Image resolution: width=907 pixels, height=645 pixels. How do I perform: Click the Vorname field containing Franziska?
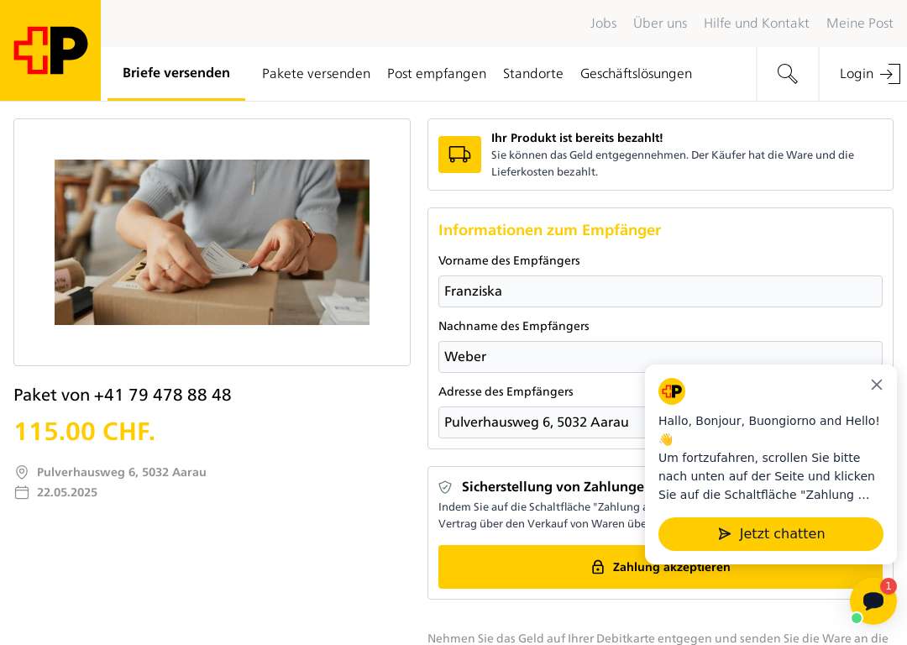660,291
